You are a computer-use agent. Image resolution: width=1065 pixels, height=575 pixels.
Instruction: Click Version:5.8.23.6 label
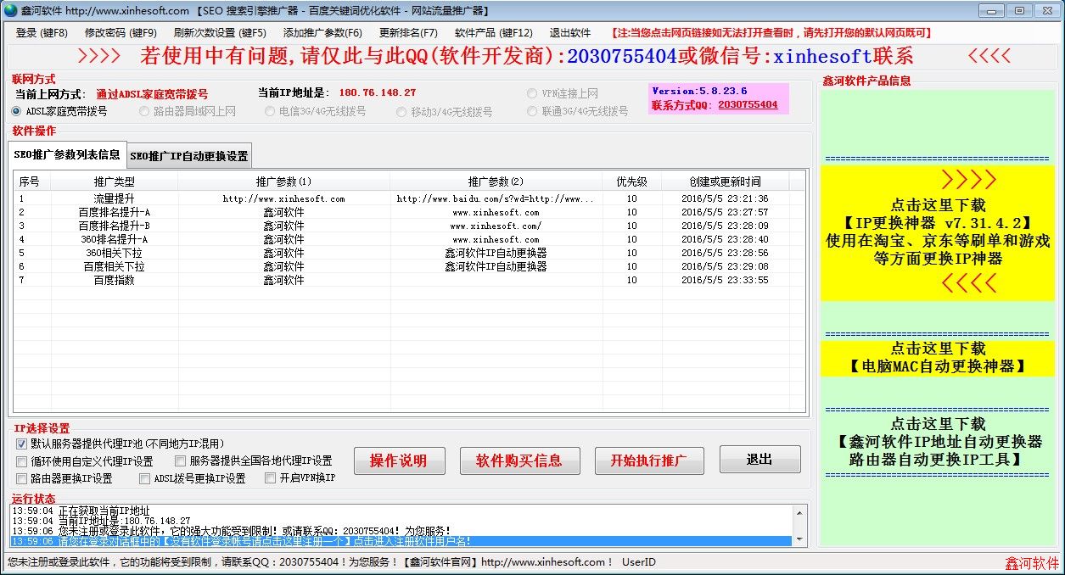[x=699, y=91]
